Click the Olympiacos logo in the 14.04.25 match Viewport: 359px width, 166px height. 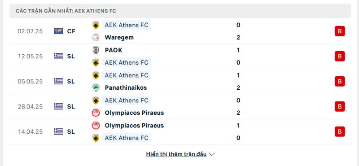click(96, 126)
